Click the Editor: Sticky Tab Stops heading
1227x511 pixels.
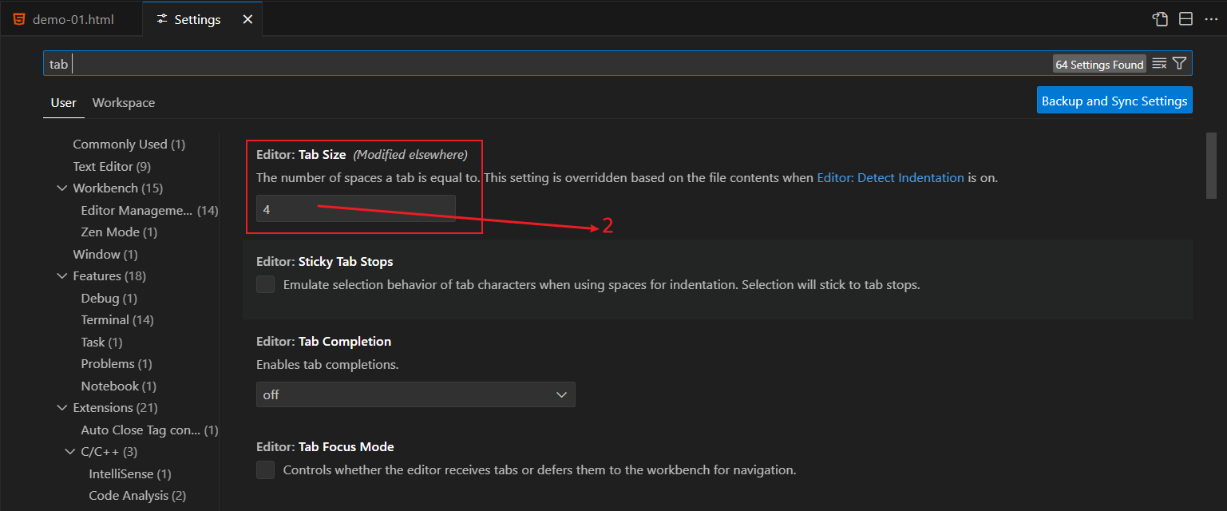pyautogui.click(x=324, y=262)
